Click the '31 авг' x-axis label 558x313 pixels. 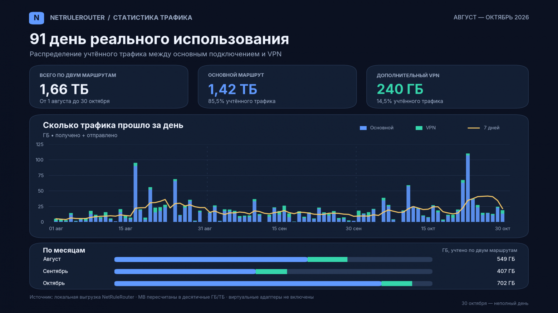click(205, 228)
